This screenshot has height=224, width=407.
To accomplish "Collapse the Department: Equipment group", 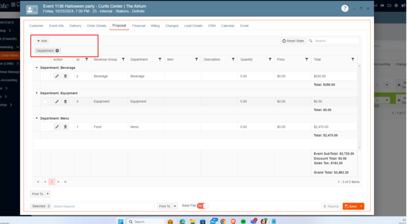I will click(37, 93).
